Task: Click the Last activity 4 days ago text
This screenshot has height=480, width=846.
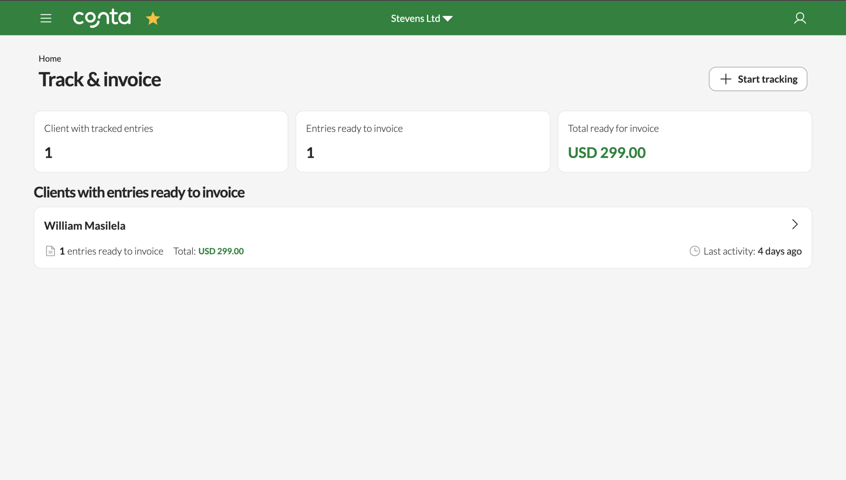Action: point(752,251)
